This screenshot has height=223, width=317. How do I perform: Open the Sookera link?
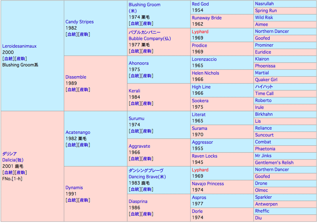(x=200, y=101)
